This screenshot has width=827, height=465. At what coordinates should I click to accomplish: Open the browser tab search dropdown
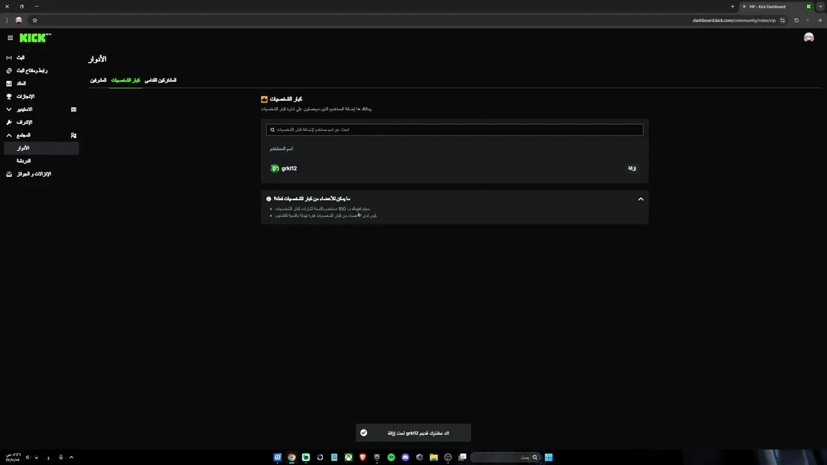821,6
